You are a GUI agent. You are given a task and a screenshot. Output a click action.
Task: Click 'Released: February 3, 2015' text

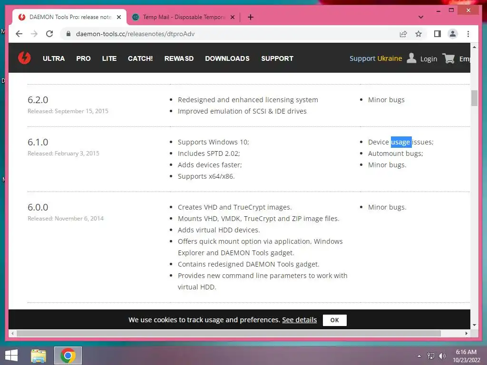(x=63, y=154)
